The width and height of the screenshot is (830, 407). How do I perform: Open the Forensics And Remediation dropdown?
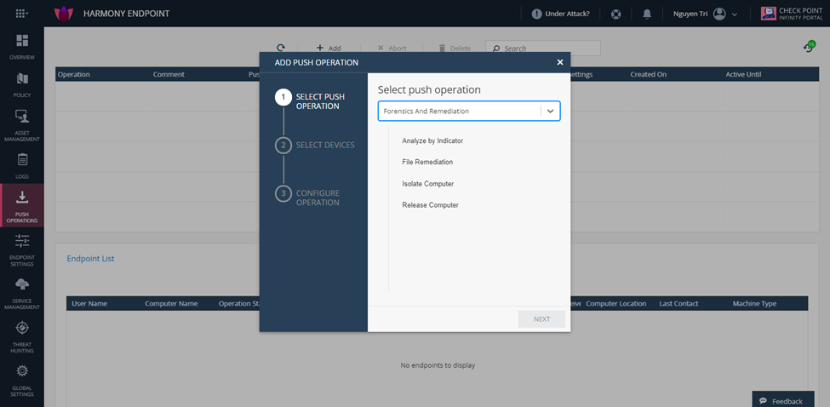(469, 112)
